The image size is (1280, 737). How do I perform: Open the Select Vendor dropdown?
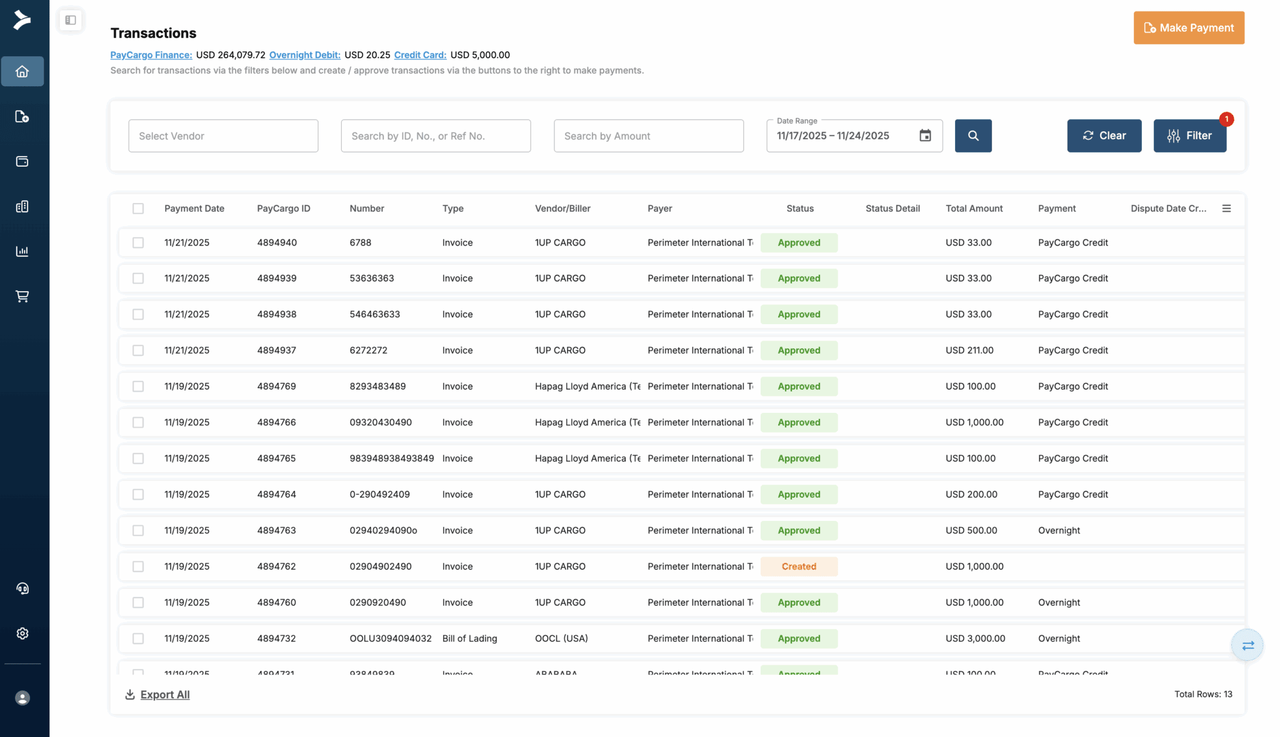tap(223, 136)
